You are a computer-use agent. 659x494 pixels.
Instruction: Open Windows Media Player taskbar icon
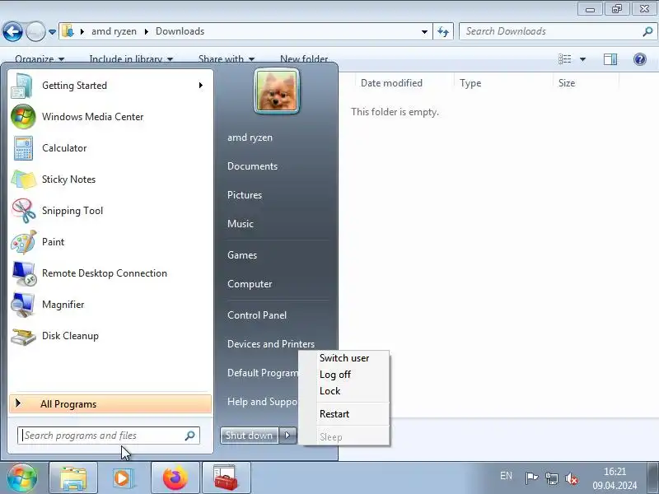tap(124, 478)
